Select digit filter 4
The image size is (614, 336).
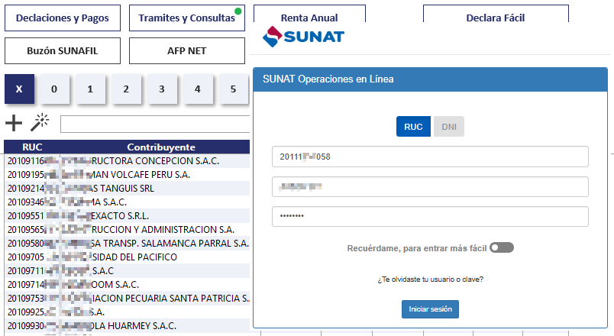click(x=198, y=89)
